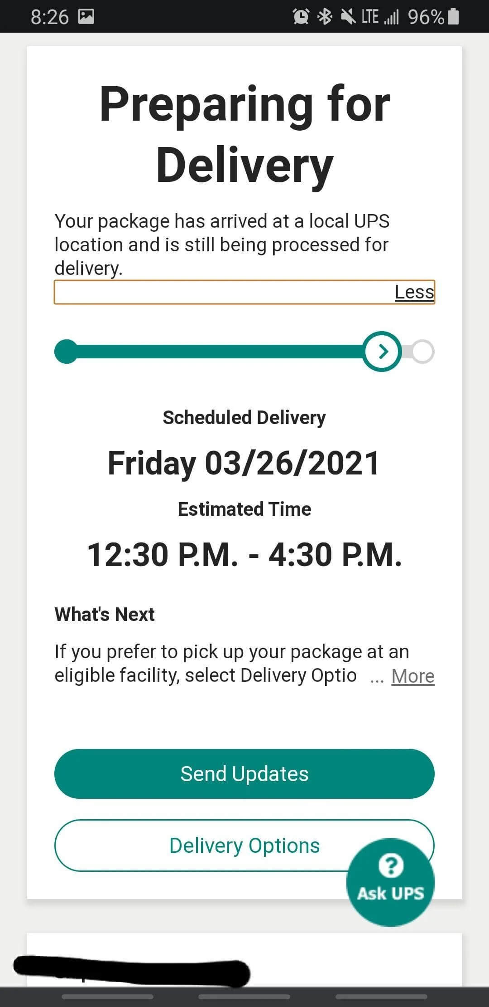Tap the Bluetooth status icon
Viewport: 489px width, 1007px height.
[325, 17]
